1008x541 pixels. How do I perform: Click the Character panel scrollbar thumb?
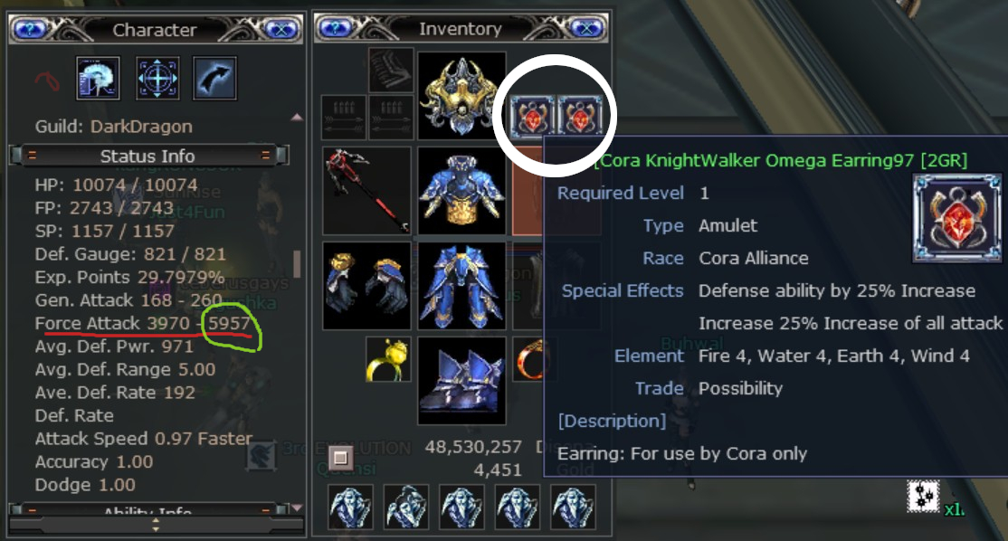(x=297, y=263)
